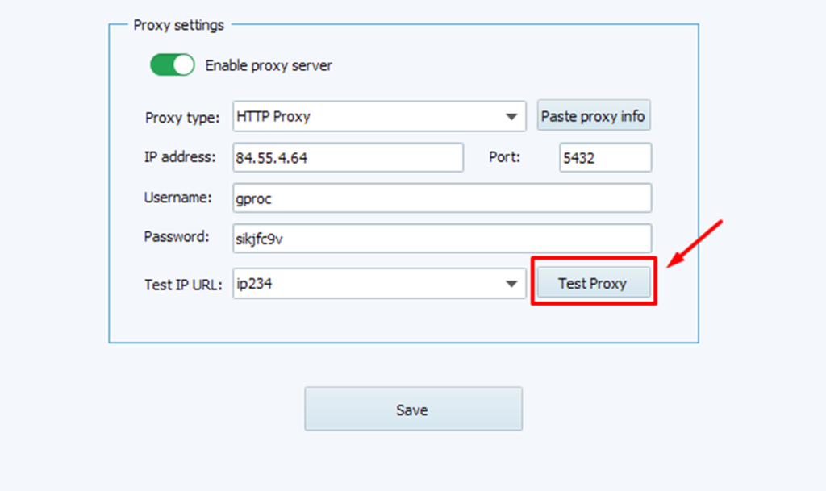Click the "IP address:" label
The height and width of the screenshot is (491, 826).
pyautogui.click(x=180, y=157)
